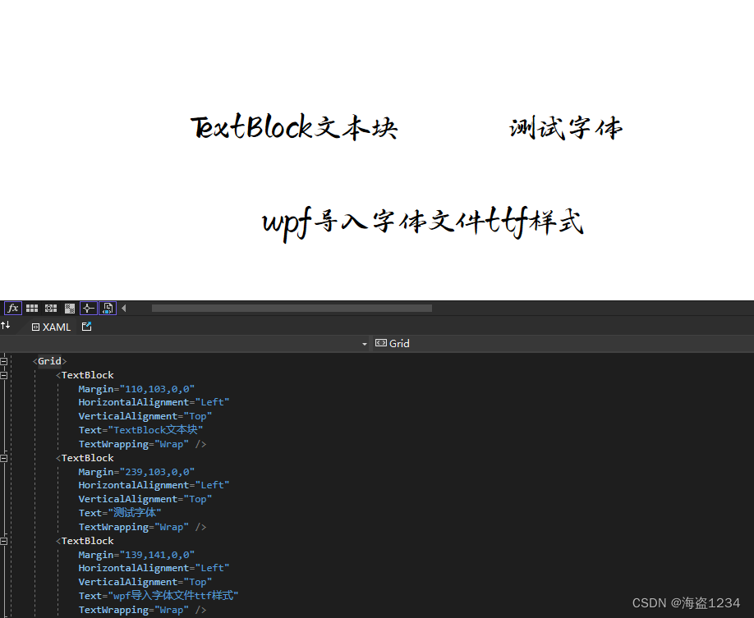Click the snapping to gridlines icon
Screen dimensions: 754x618
coord(50,308)
